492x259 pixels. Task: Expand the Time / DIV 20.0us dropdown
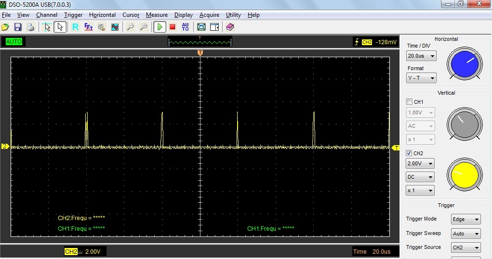[421, 56]
